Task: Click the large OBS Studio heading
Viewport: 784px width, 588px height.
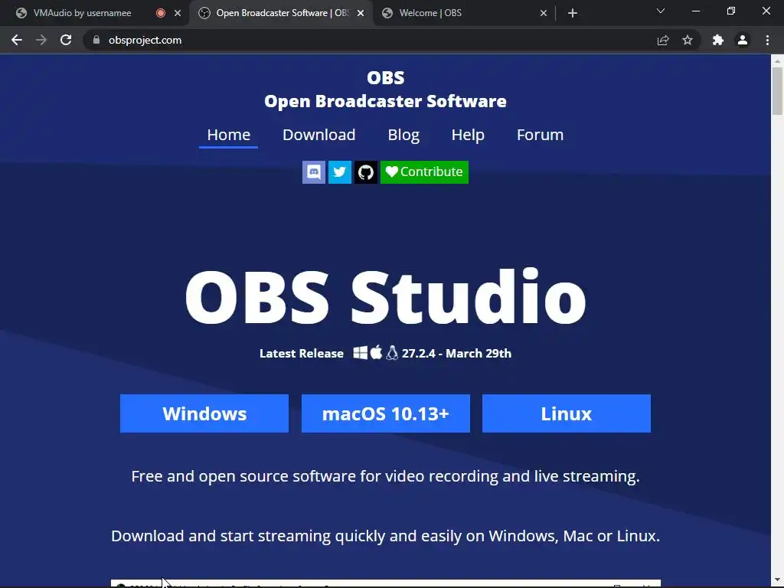Action: 386,297
